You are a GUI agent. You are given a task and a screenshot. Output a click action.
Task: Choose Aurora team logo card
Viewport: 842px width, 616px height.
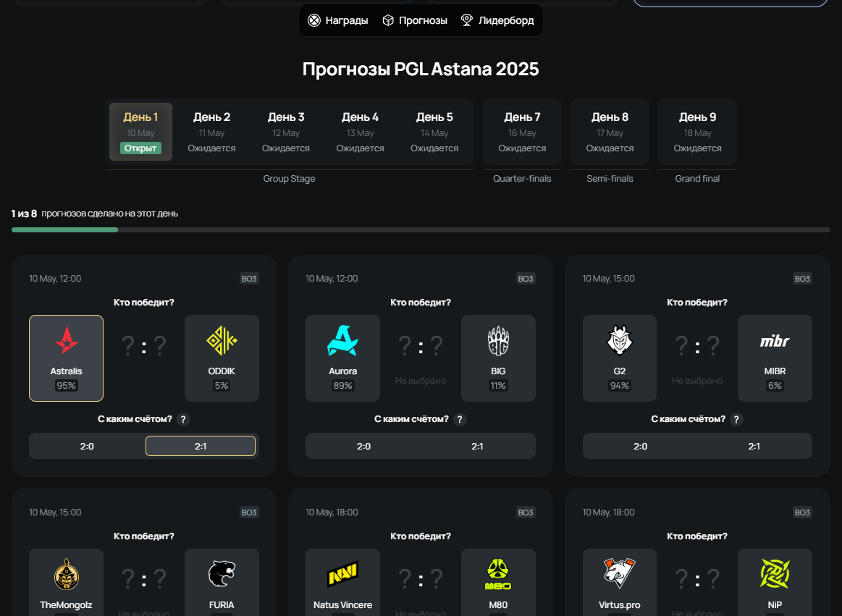pyautogui.click(x=342, y=358)
